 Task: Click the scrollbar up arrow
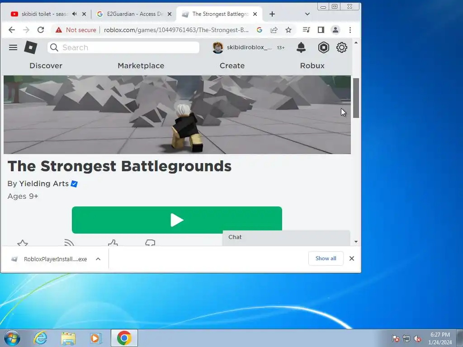356,43
